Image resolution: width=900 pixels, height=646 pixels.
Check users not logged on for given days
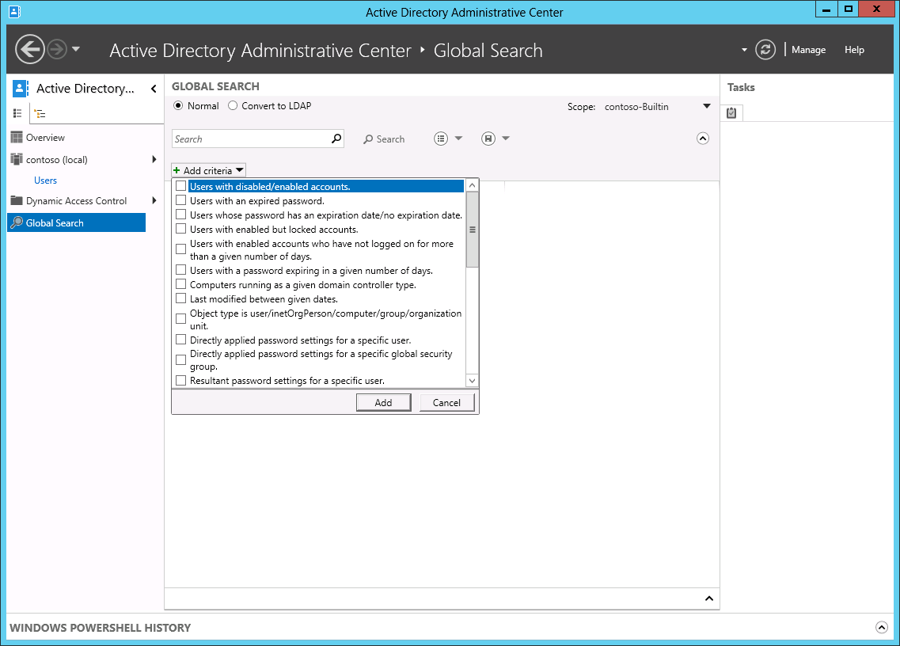(x=180, y=250)
